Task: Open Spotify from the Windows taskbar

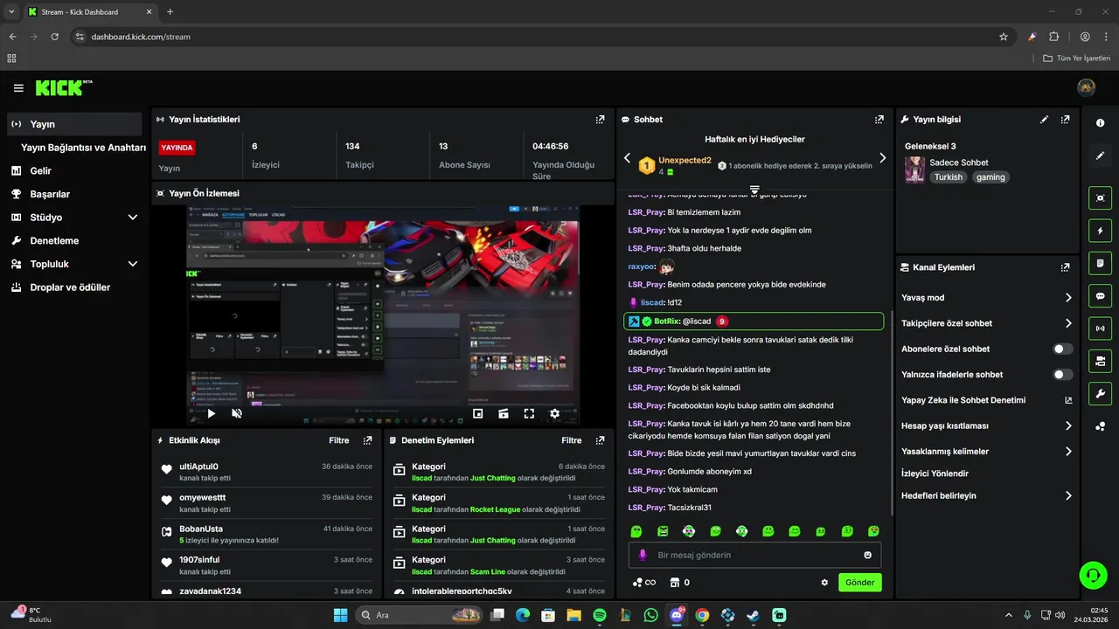Action: (x=599, y=615)
